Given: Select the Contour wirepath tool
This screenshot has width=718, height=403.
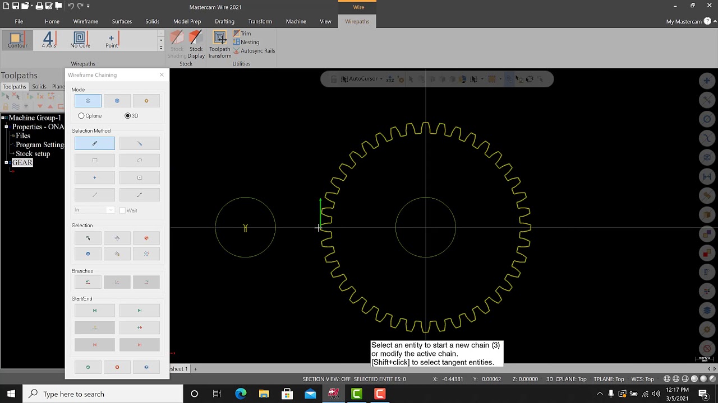Looking at the screenshot, I should coord(17,40).
